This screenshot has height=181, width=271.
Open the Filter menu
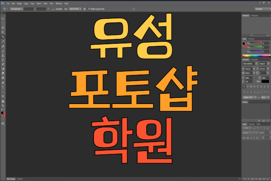coord(45,3)
